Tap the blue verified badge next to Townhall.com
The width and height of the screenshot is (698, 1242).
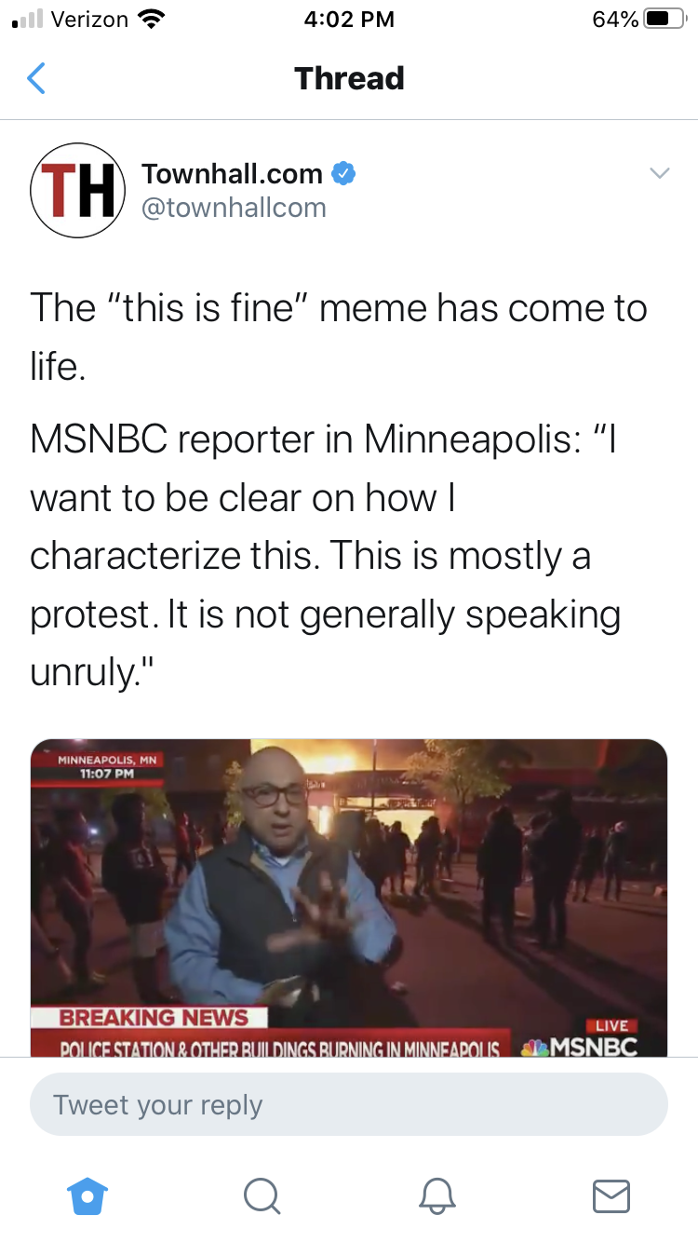pos(343,173)
